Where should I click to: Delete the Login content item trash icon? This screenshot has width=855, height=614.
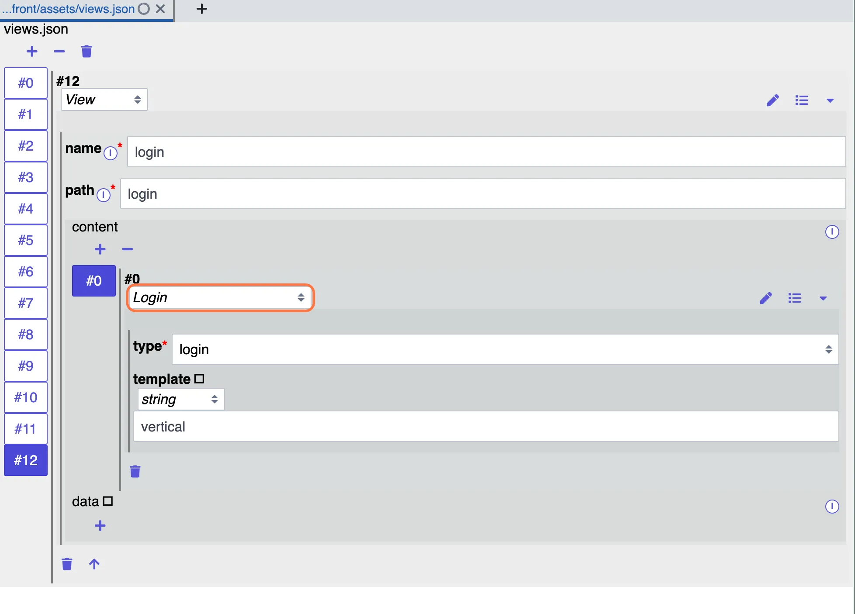135,472
